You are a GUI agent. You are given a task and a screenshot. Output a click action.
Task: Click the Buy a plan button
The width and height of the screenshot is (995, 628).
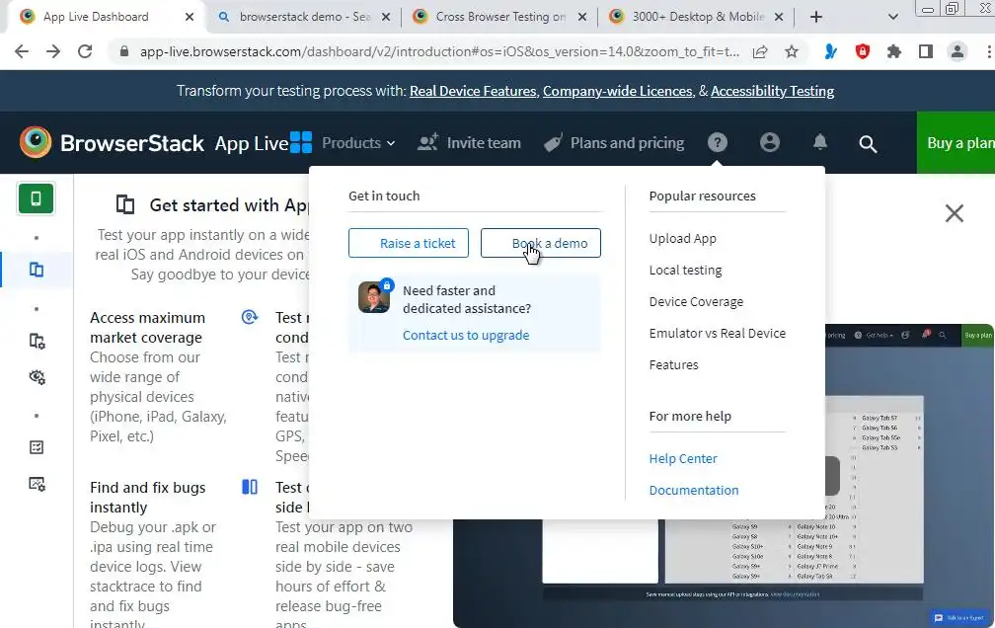point(957,142)
